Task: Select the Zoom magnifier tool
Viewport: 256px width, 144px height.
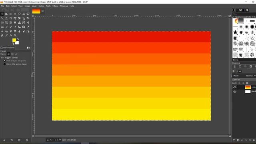Action: (x=15, y=36)
